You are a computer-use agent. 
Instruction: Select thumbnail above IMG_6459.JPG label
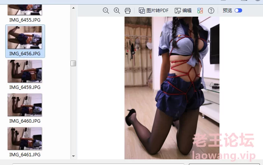[25, 71]
